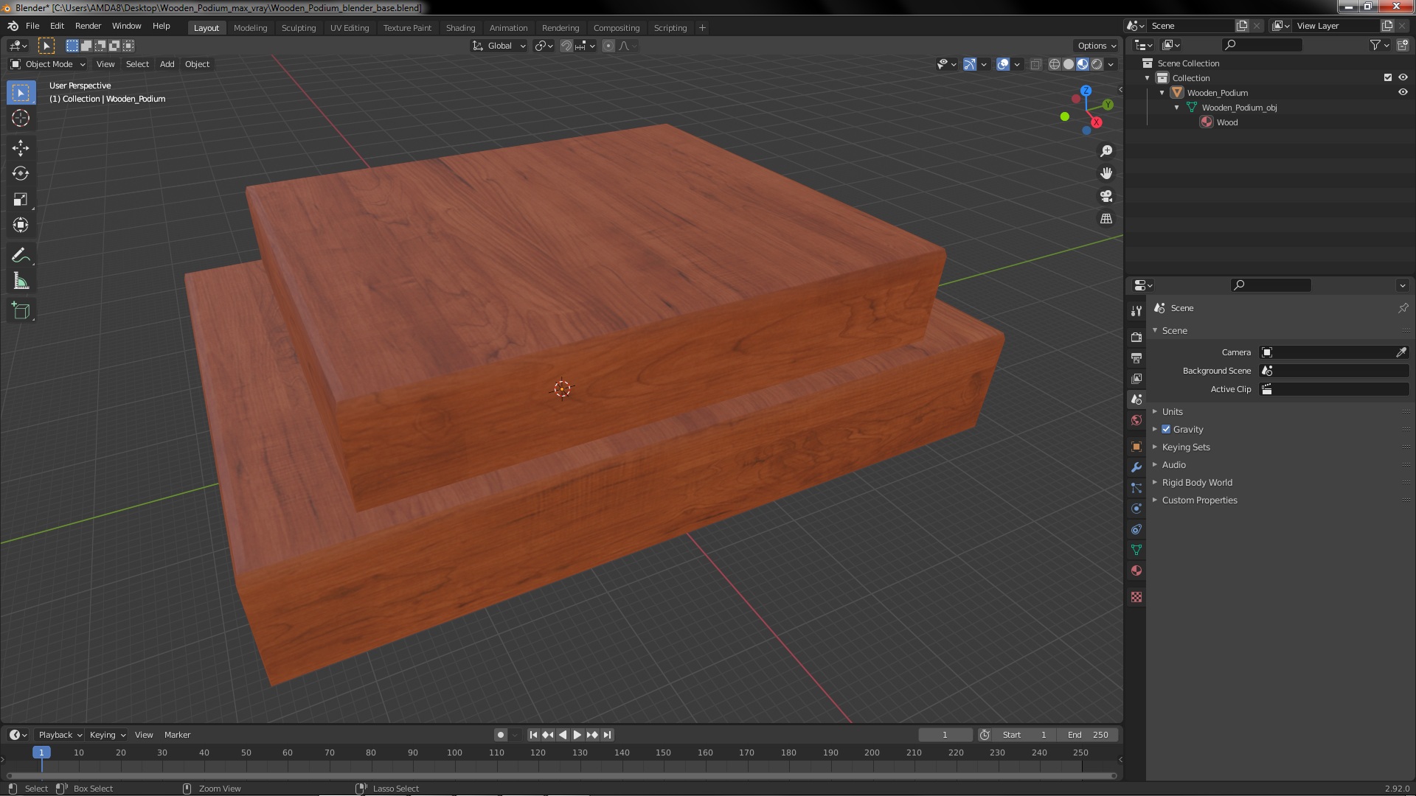Open Global transform orientation dropdown
This screenshot has height=796, width=1416.
(x=499, y=46)
